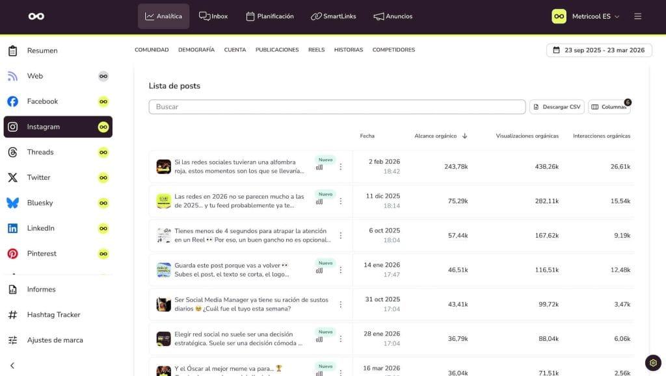Sort by Alcance orgánico column arrow

pos(464,136)
